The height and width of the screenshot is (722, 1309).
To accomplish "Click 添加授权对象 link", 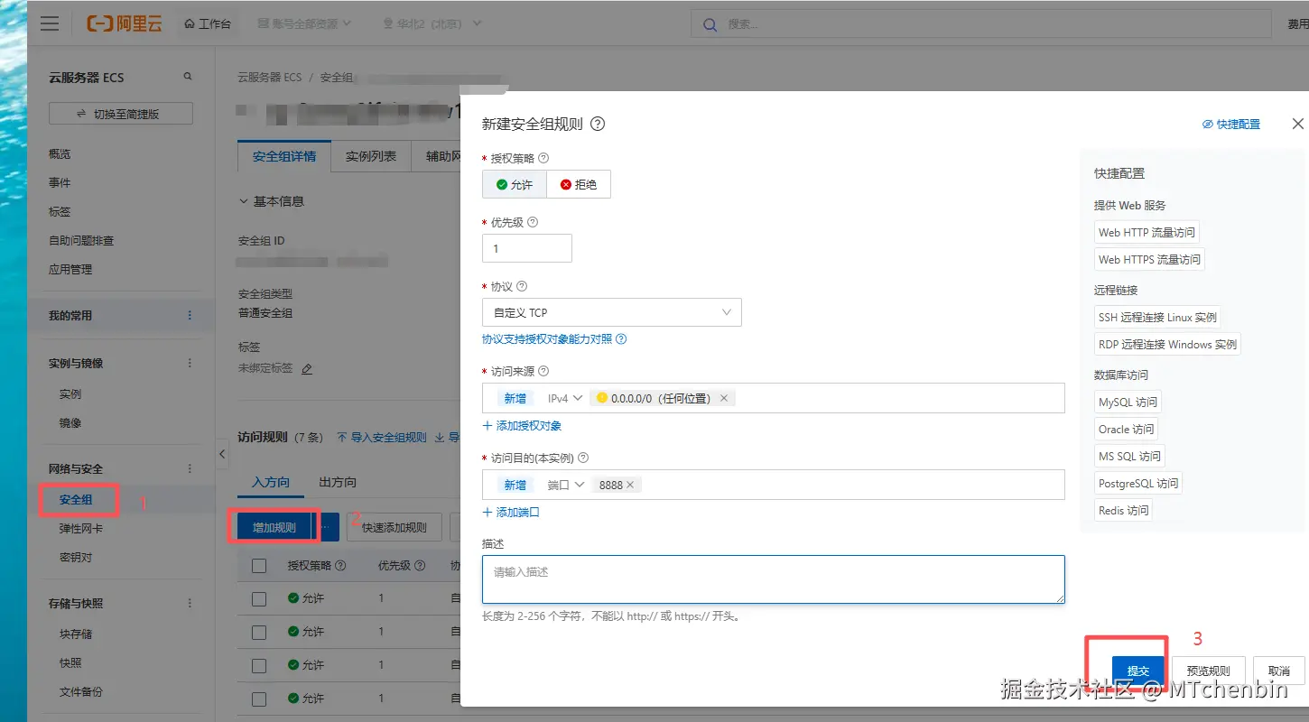I will (x=522, y=425).
